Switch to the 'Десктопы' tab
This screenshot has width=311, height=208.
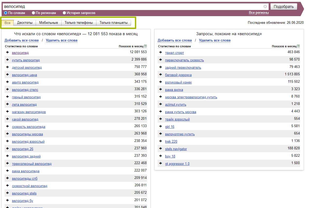[25, 23]
